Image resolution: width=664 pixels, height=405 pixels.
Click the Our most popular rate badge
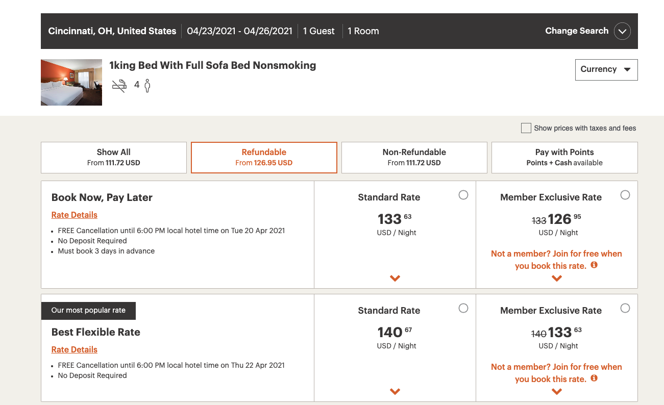(88, 310)
